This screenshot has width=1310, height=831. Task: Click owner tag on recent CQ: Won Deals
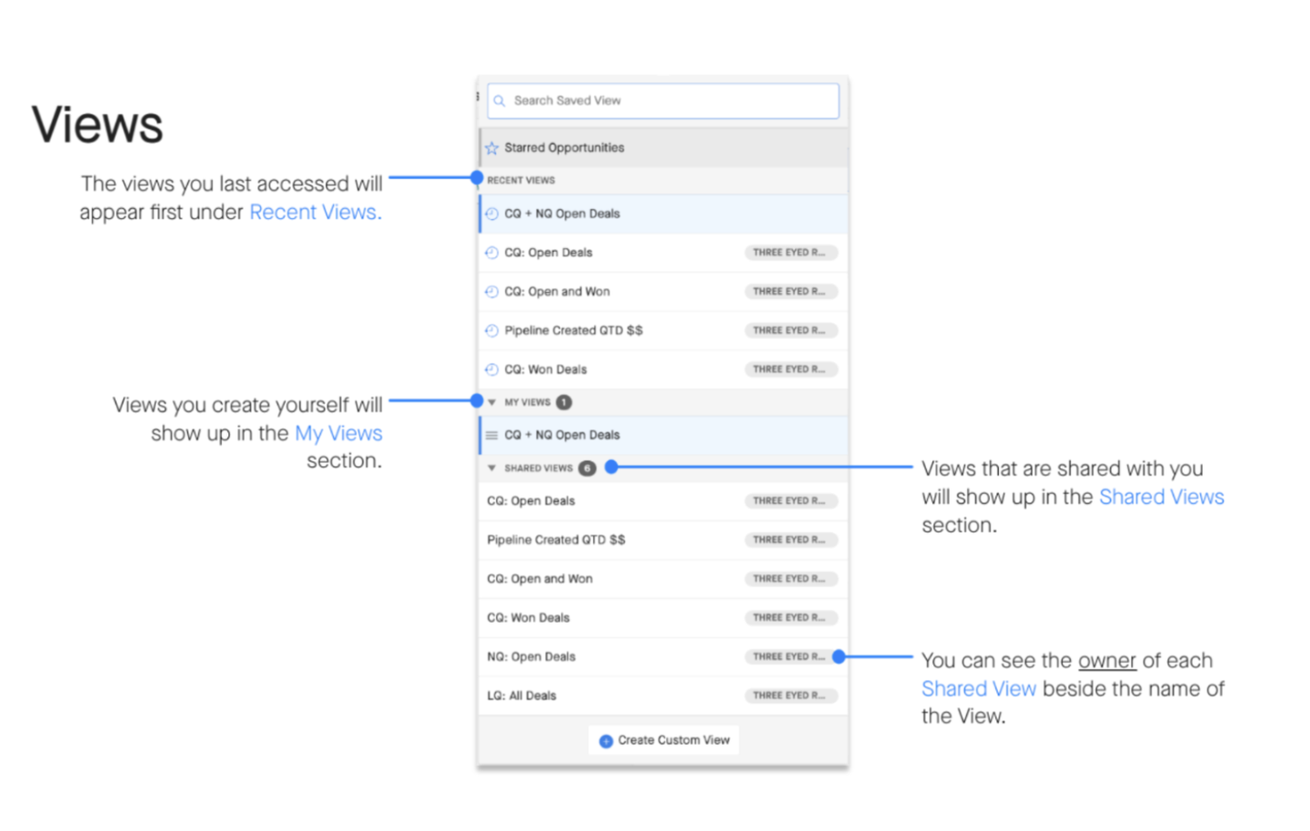pos(790,369)
